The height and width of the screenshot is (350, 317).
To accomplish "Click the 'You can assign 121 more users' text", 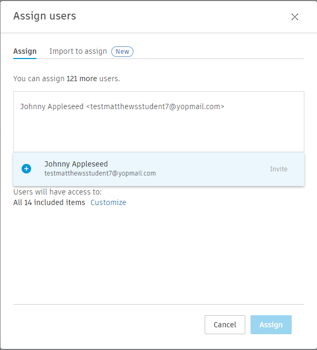I will point(66,79).
